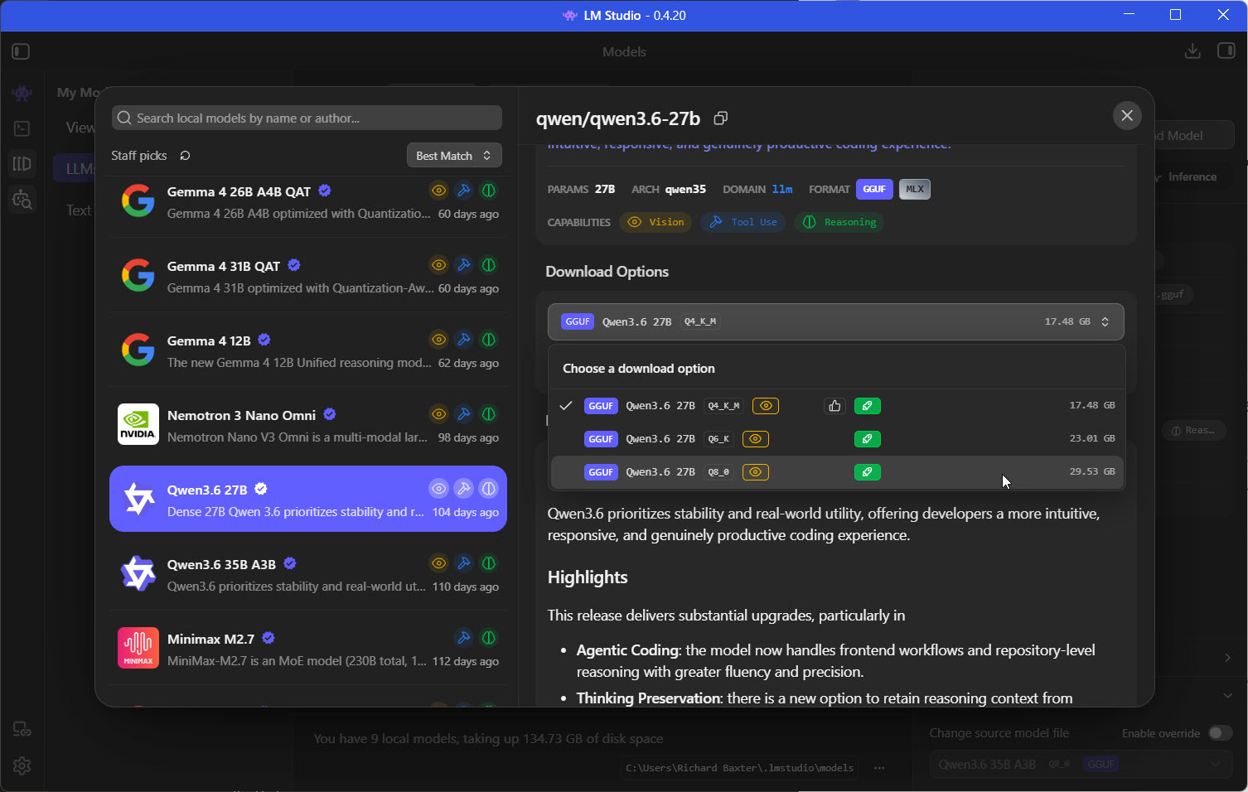Click the models folder path text
This screenshot has height=792, width=1248.
coord(739,768)
